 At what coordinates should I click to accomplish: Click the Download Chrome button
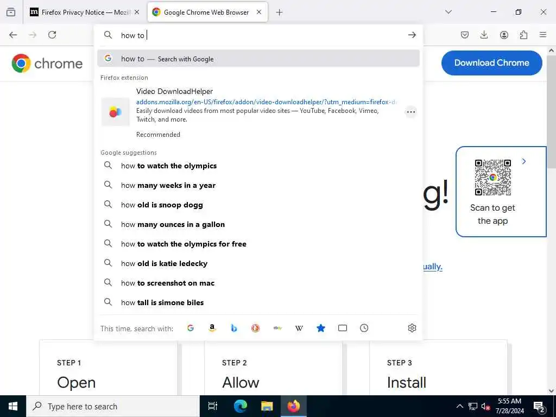491,63
